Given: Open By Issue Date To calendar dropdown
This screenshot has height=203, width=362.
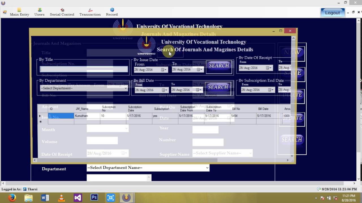Looking at the screenshot, I should click(x=200, y=69).
